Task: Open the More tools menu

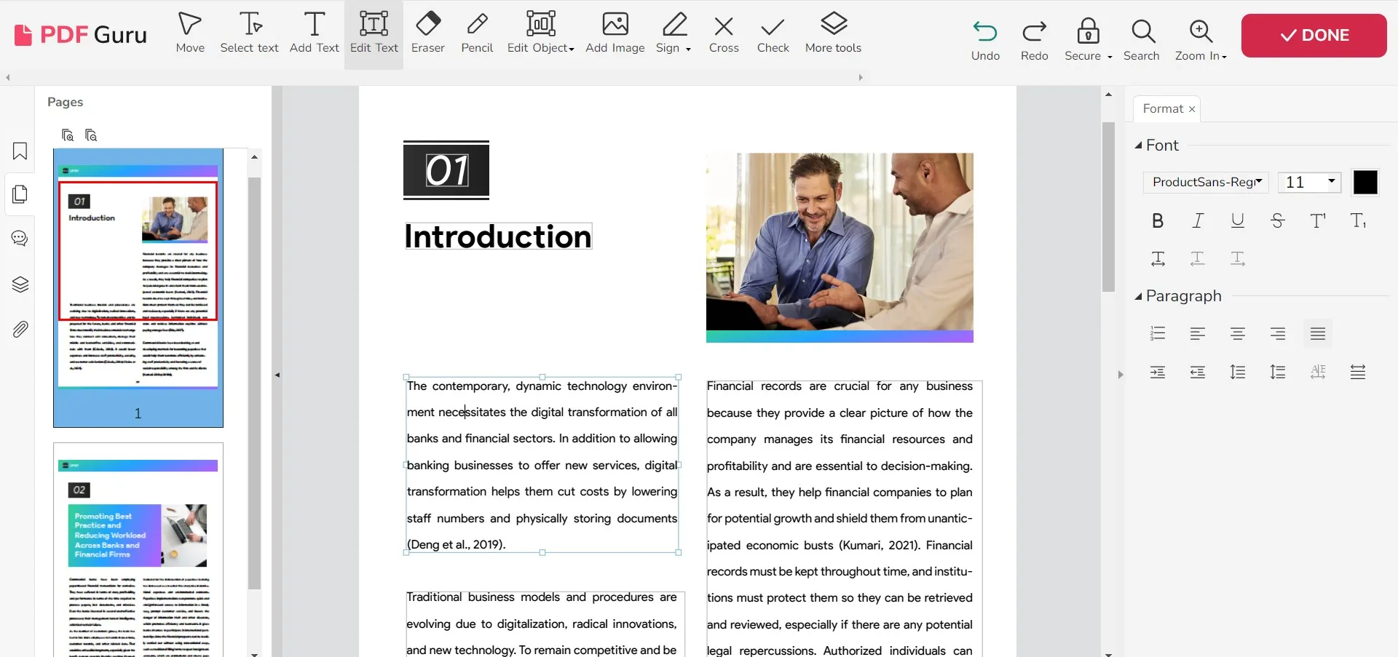Action: 833,33
